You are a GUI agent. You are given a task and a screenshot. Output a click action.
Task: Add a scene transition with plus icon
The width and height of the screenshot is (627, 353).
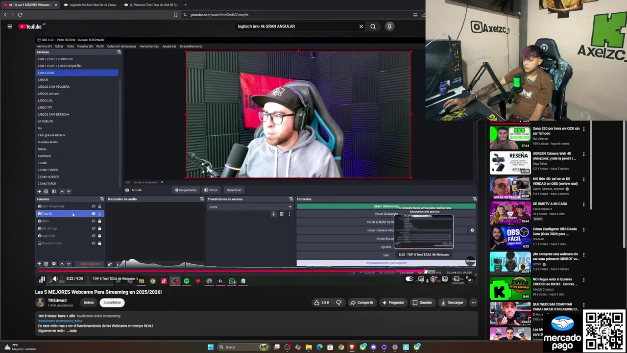click(x=274, y=214)
